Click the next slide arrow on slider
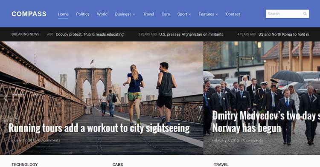 click(314, 98)
